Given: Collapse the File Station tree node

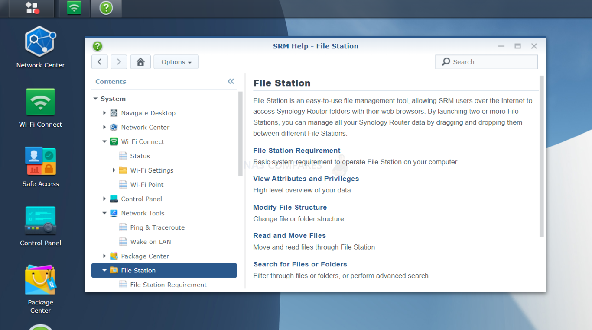Looking at the screenshot, I should [x=104, y=270].
